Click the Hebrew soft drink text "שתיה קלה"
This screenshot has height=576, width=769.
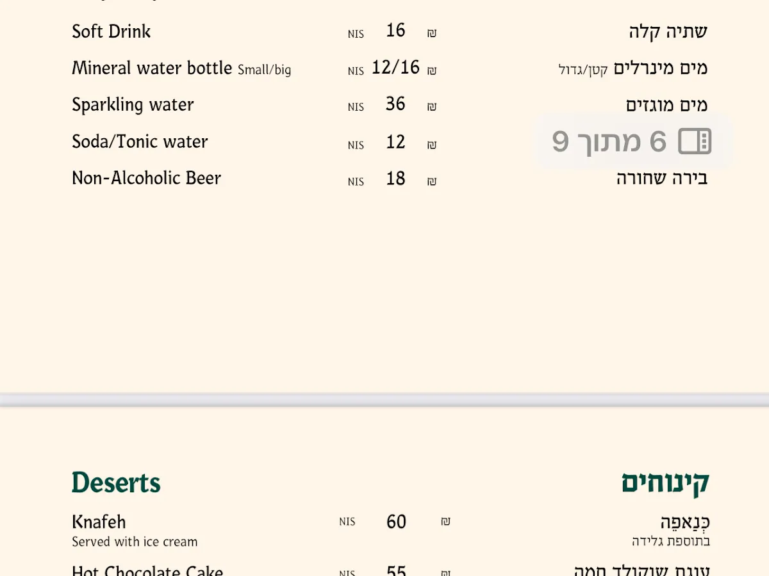pos(668,31)
